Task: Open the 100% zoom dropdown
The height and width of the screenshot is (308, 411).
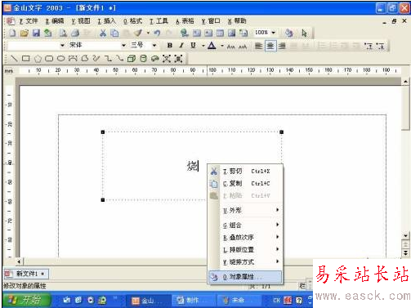Action: (274, 33)
